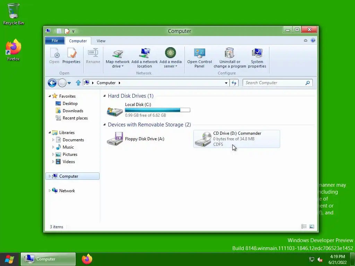Switch to the File tab

point(55,41)
